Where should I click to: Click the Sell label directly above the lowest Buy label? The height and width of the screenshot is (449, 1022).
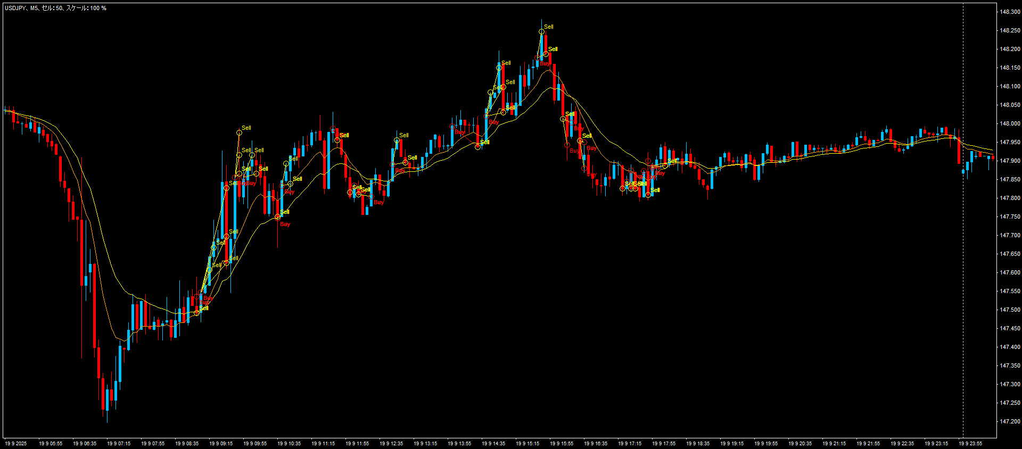(285, 212)
